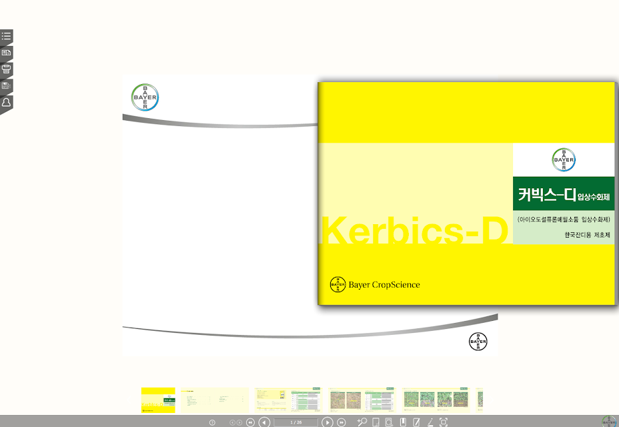619x427 pixels.
Task: Select the fifth thumbnail with green photos
Action: point(436,400)
